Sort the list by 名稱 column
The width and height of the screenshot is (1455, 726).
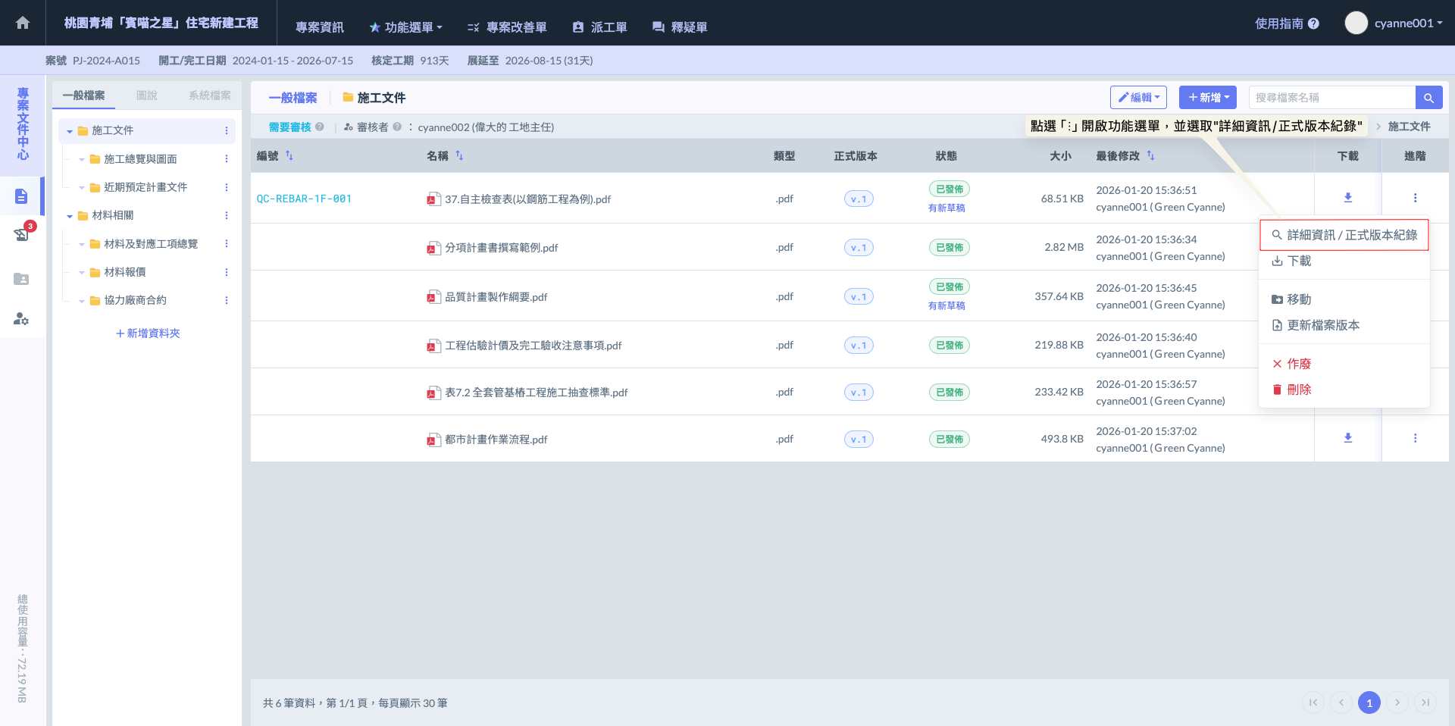(x=459, y=155)
